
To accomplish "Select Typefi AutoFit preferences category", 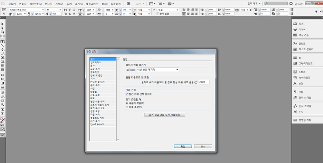I will click(103, 124).
